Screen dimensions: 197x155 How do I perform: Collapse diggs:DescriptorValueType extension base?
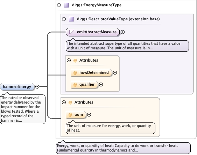pyautogui.click(x=64, y=19)
